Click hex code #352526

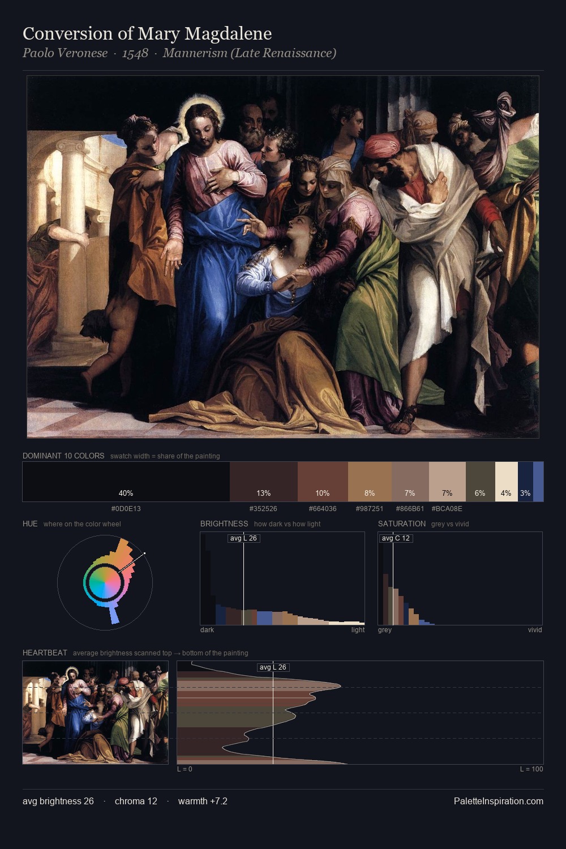264,509
